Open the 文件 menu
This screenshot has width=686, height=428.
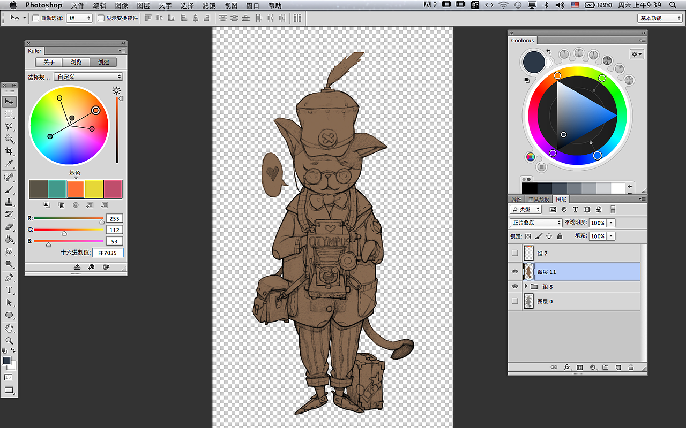coord(78,5)
